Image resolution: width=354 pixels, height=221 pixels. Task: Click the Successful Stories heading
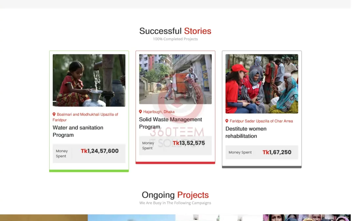(x=175, y=31)
